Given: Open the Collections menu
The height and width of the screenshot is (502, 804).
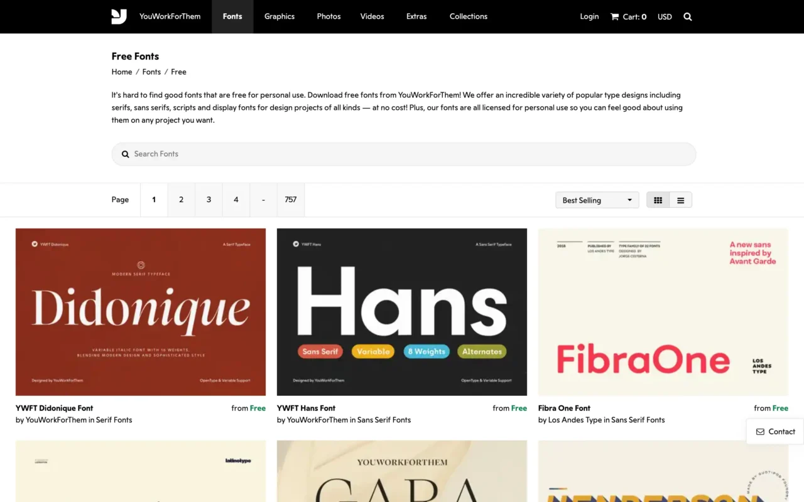Looking at the screenshot, I should (468, 16).
